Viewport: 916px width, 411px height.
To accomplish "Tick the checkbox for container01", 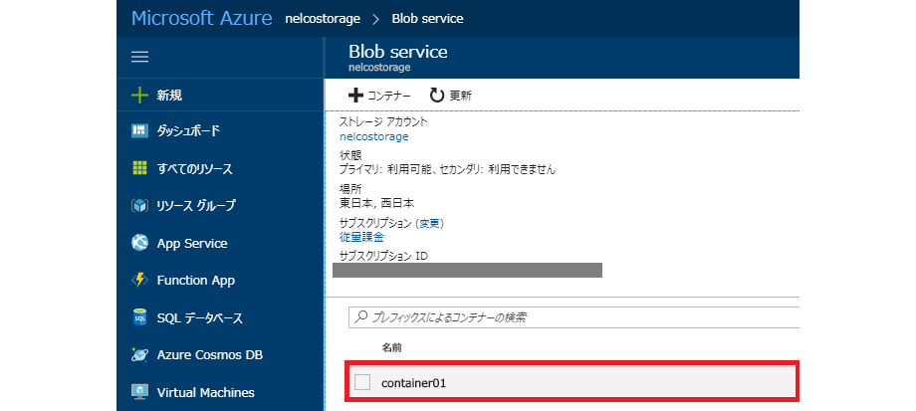I will [362, 382].
